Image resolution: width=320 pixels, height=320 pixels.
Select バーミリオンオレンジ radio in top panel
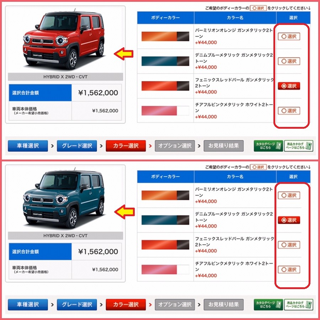coord(289,37)
